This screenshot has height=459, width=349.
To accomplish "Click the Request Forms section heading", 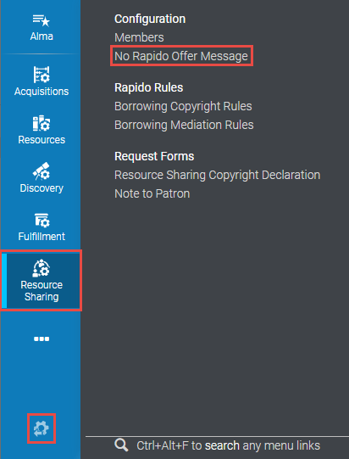I will coord(154,156).
